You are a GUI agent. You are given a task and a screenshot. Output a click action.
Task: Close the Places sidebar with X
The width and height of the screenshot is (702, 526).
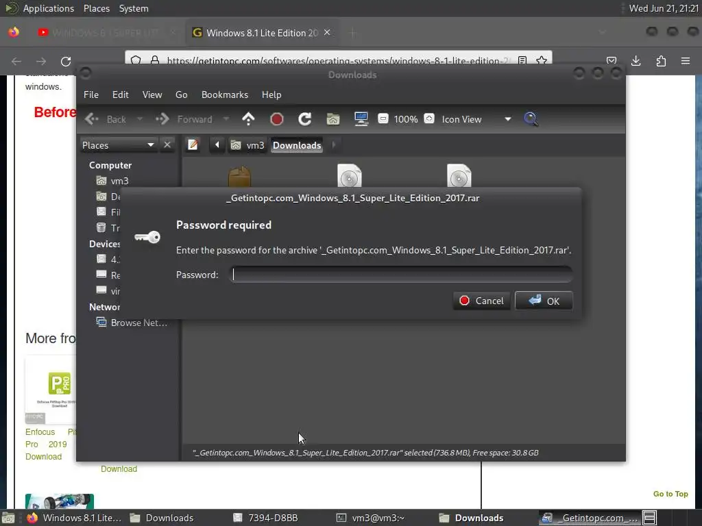point(167,145)
